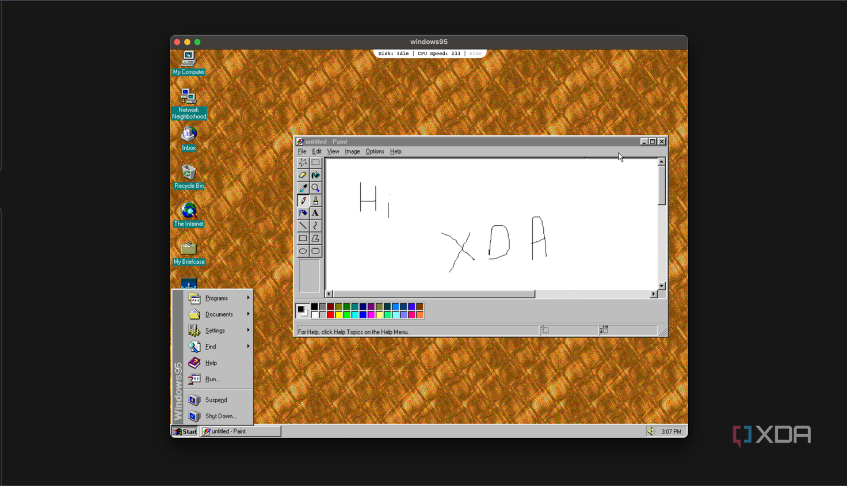Image resolution: width=847 pixels, height=486 pixels.
Task: Click the Start button on taskbar
Action: [x=185, y=431]
